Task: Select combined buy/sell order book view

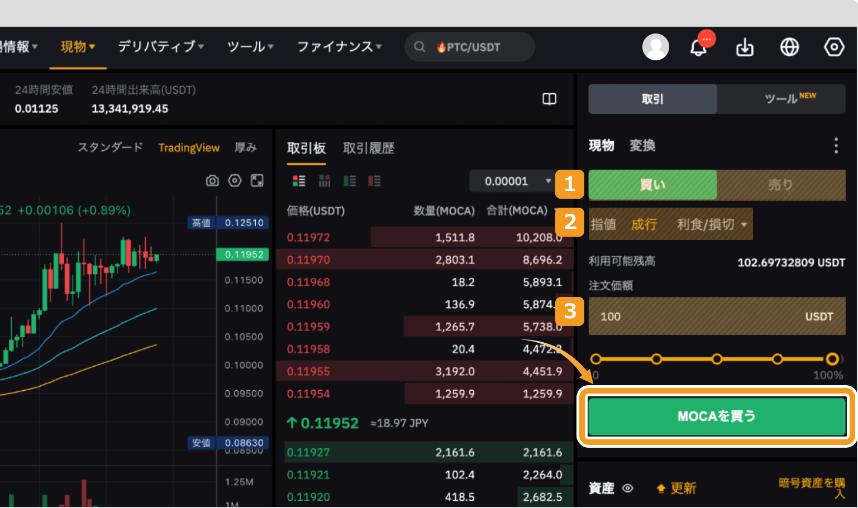Action: (x=299, y=181)
